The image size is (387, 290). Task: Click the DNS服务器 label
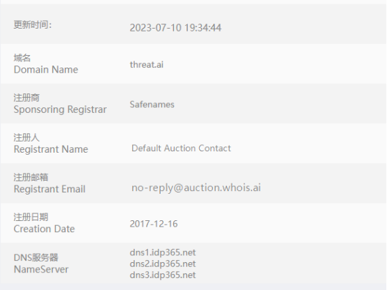[36, 258]
